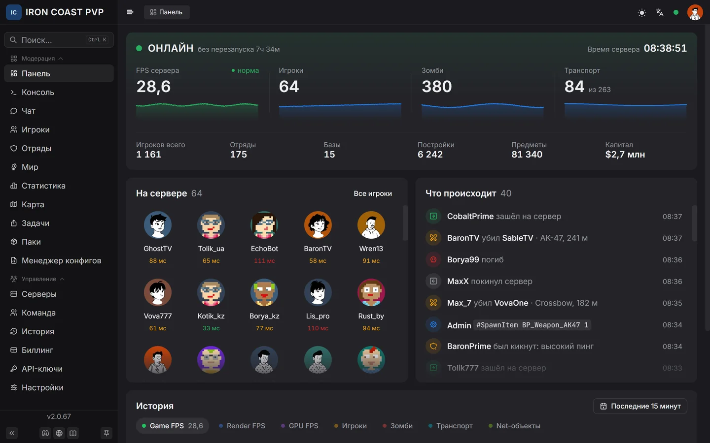Toggle the Game FPS chart series
This screenshot has width=710, height=443.
pos(172,426)
